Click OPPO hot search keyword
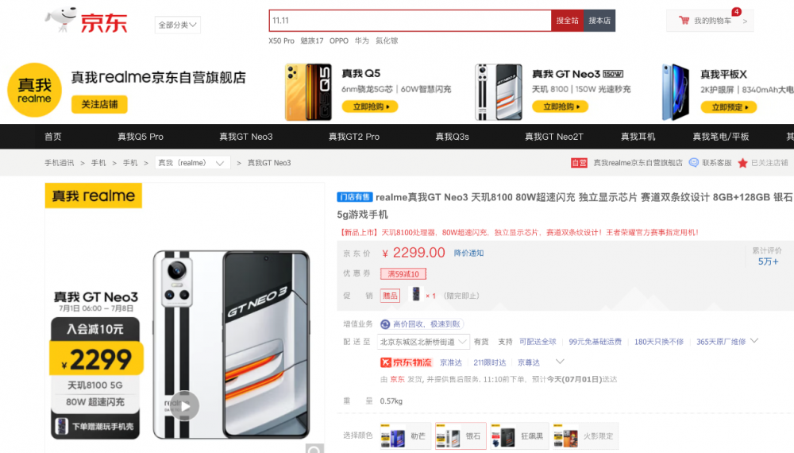794x453 pixels. pos(339,41)
